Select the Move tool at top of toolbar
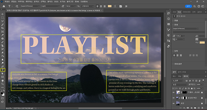This screenshot has height=110, width=207. (x=2, y=14)
